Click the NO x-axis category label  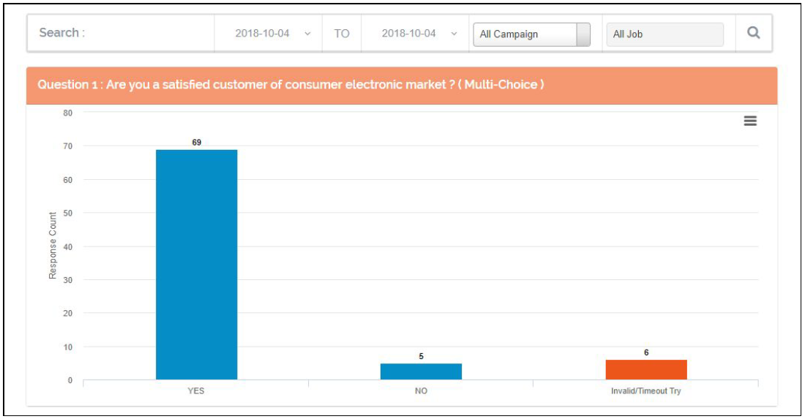tap(421, 391)
